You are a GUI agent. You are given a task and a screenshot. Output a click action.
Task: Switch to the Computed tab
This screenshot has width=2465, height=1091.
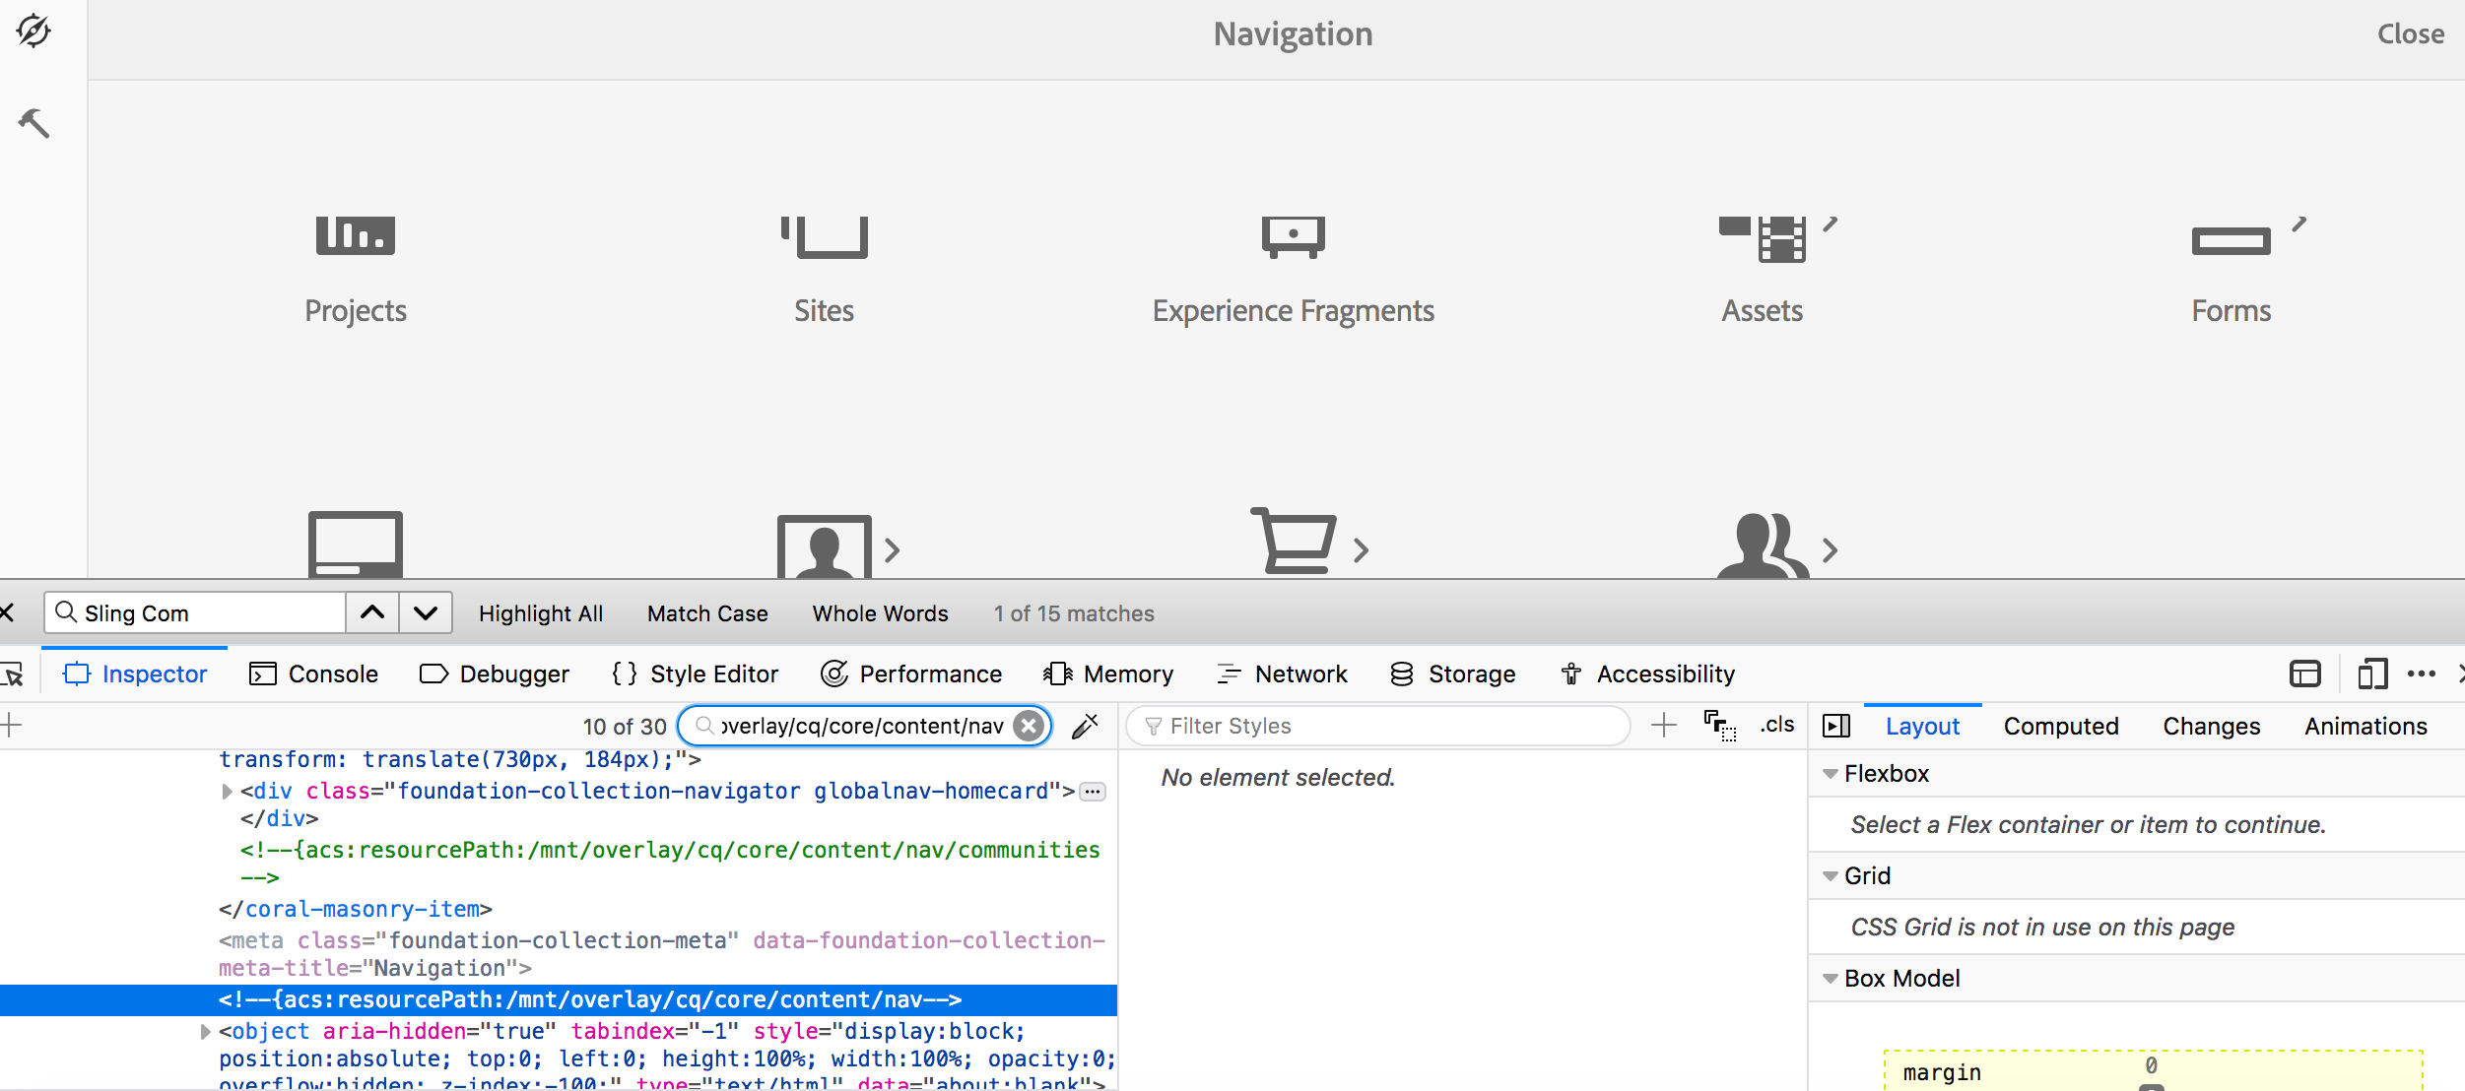(x=2060, y=727)
